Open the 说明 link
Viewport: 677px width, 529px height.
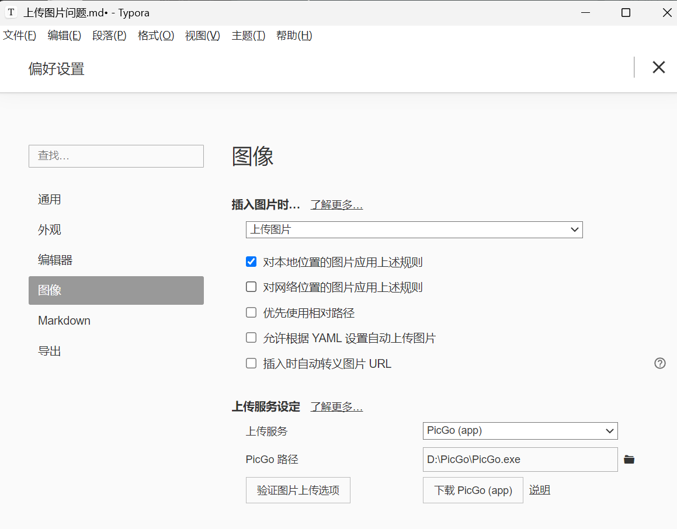pyautogui.click(x=539, y=490)
